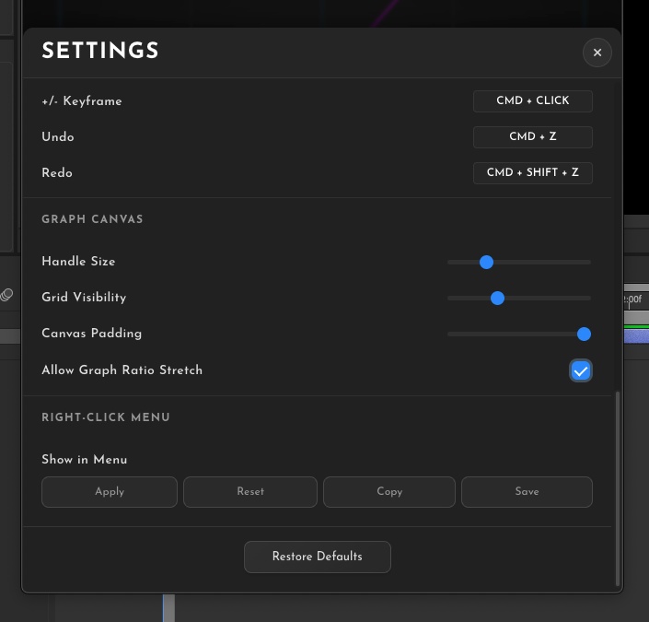
Task: Disable Allow Graph Ratio Stretch checkbox
Action: coord(580,370)
